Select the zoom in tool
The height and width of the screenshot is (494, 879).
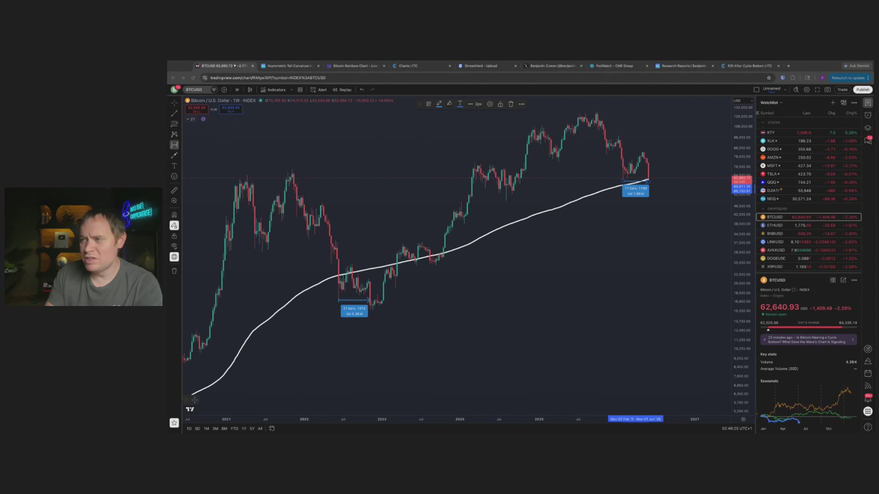(174, 201)
